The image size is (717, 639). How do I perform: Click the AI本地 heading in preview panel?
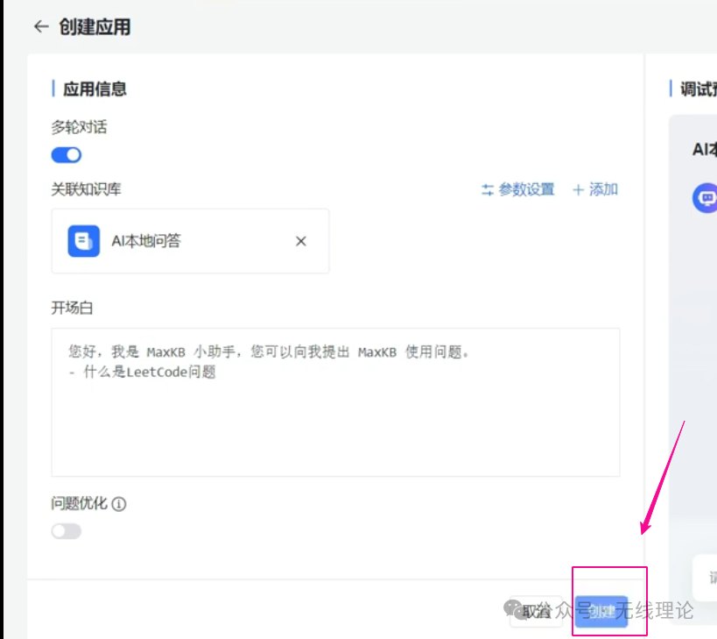tap(705, 149)
